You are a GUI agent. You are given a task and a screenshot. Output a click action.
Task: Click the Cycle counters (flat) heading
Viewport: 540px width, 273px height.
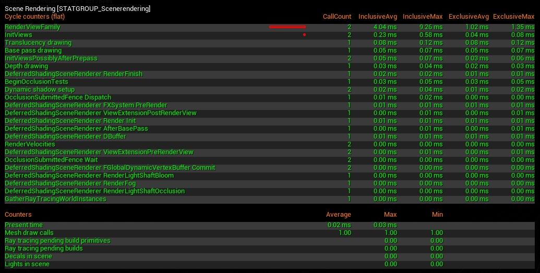[34, 17]
